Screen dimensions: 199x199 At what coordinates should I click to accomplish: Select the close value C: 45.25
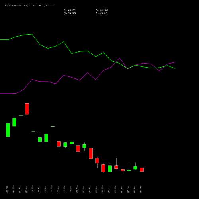pos(70,10)
